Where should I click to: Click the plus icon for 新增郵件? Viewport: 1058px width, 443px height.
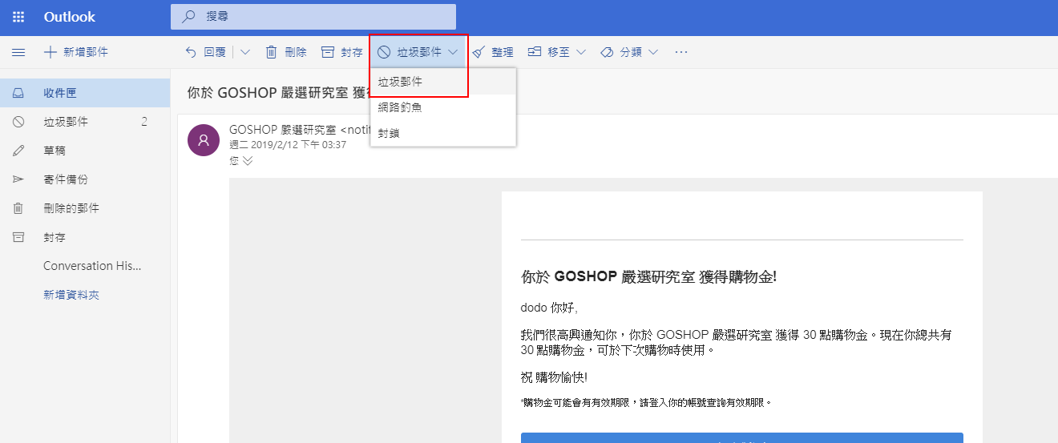50,52
